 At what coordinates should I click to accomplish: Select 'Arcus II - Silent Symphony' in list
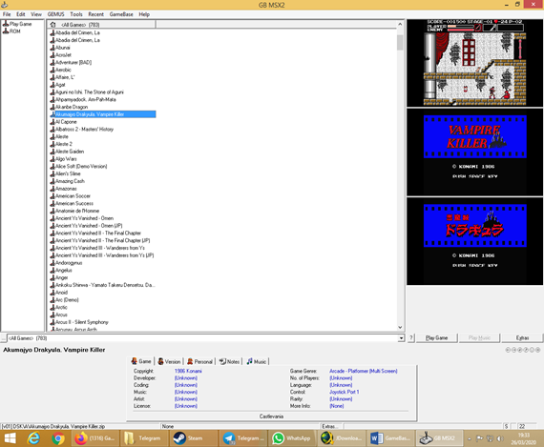tap(82, 322)
